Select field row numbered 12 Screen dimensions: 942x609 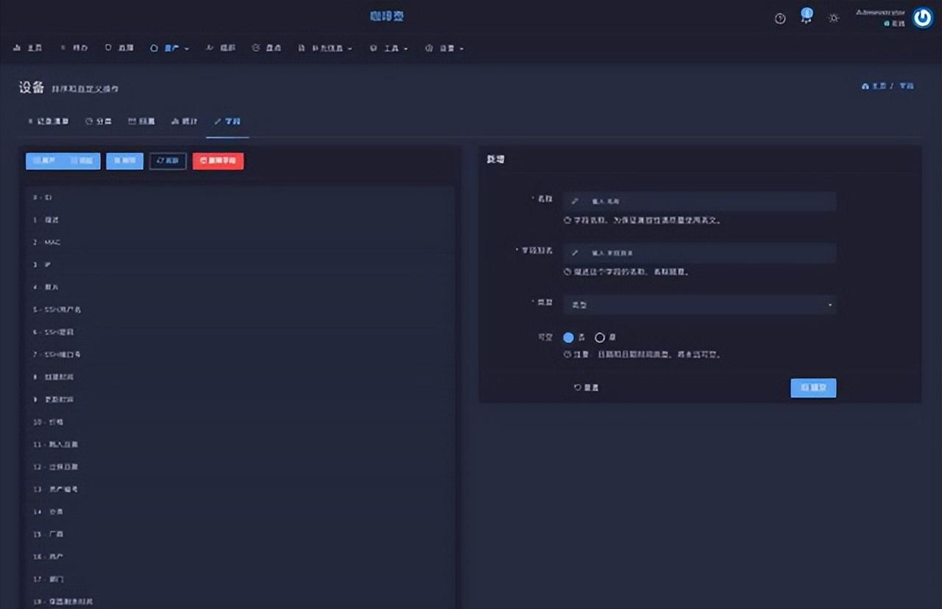(x=240, y=466)
